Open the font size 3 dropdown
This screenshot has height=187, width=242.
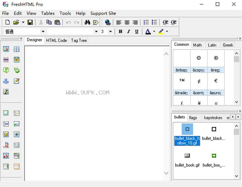point(110,32)
